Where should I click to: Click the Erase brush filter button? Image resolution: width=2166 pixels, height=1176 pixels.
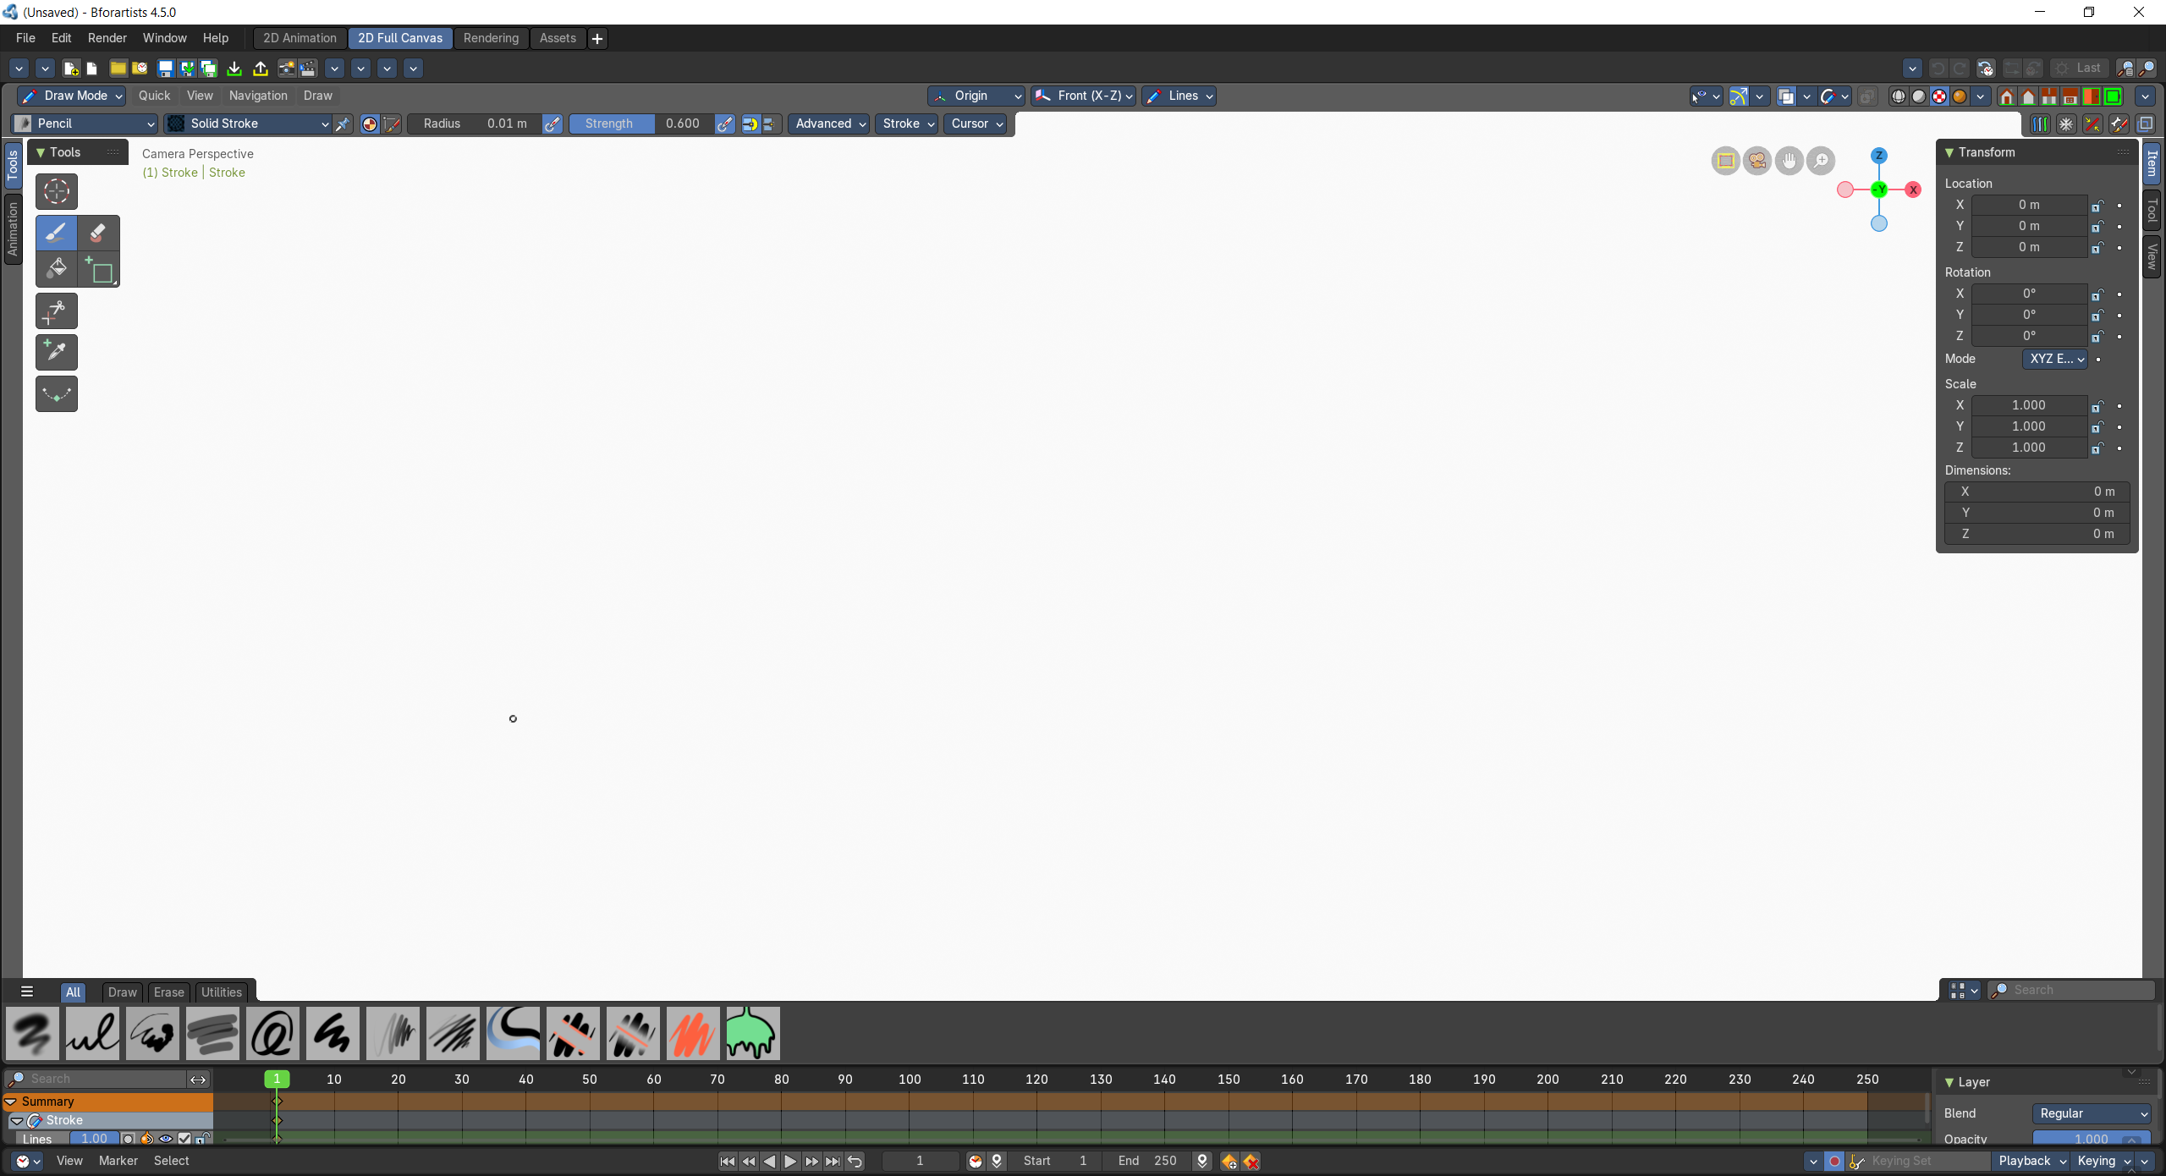(x=168, y=992)
